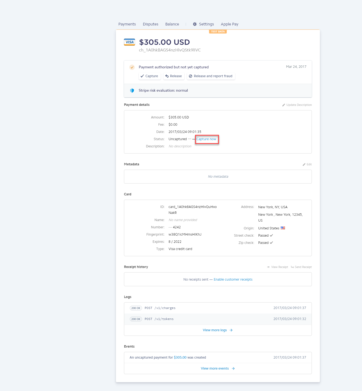
Task: Open the Apple Pay tab
Action: coord(229,24)
